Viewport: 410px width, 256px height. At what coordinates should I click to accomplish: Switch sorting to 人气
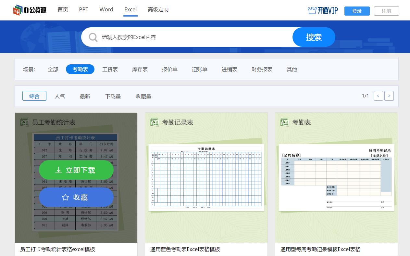60,96
